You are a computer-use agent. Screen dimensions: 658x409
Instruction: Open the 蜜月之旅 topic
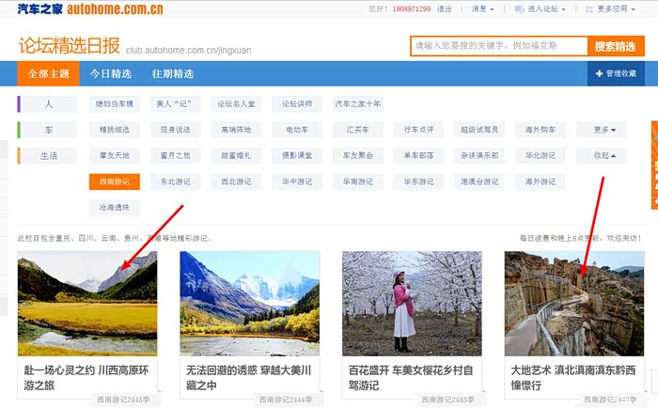[x=175, y=156]
